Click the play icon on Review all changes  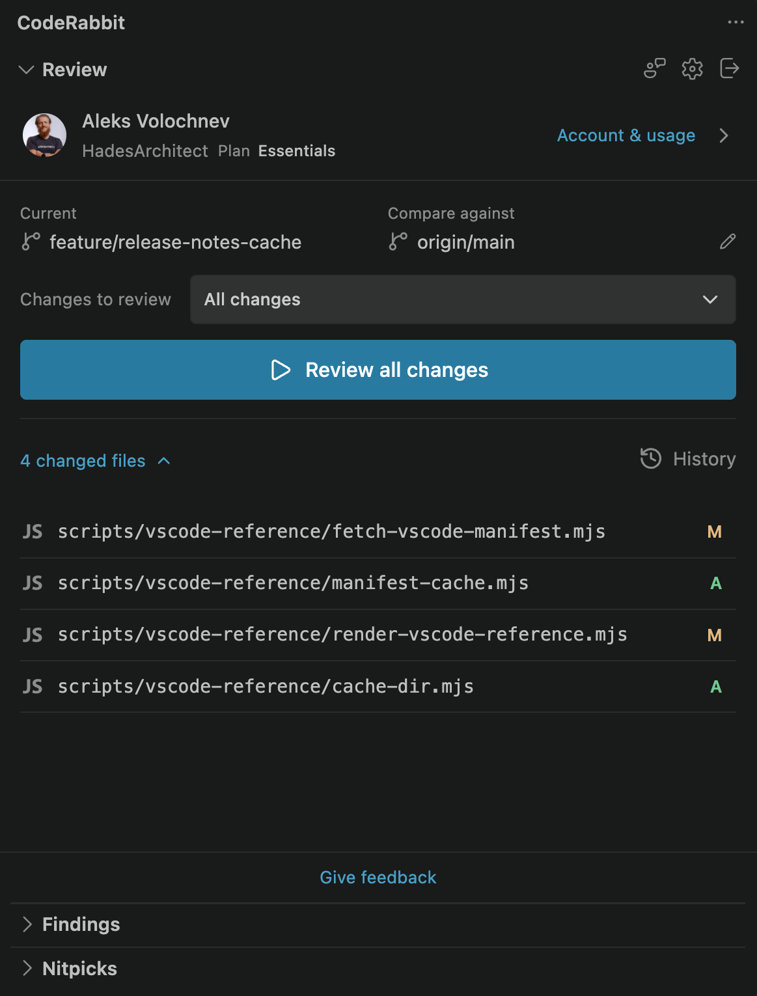point(281,370)
